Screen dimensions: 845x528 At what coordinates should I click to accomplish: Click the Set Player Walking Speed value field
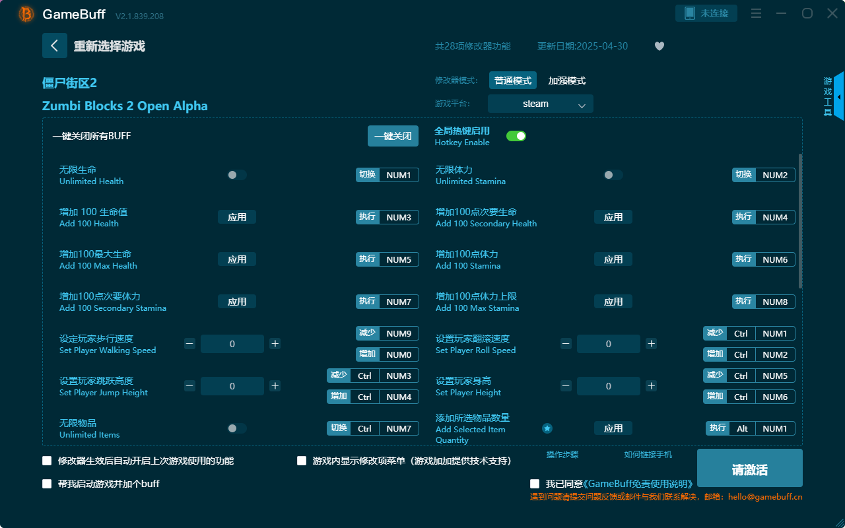[x=232, y=343]
